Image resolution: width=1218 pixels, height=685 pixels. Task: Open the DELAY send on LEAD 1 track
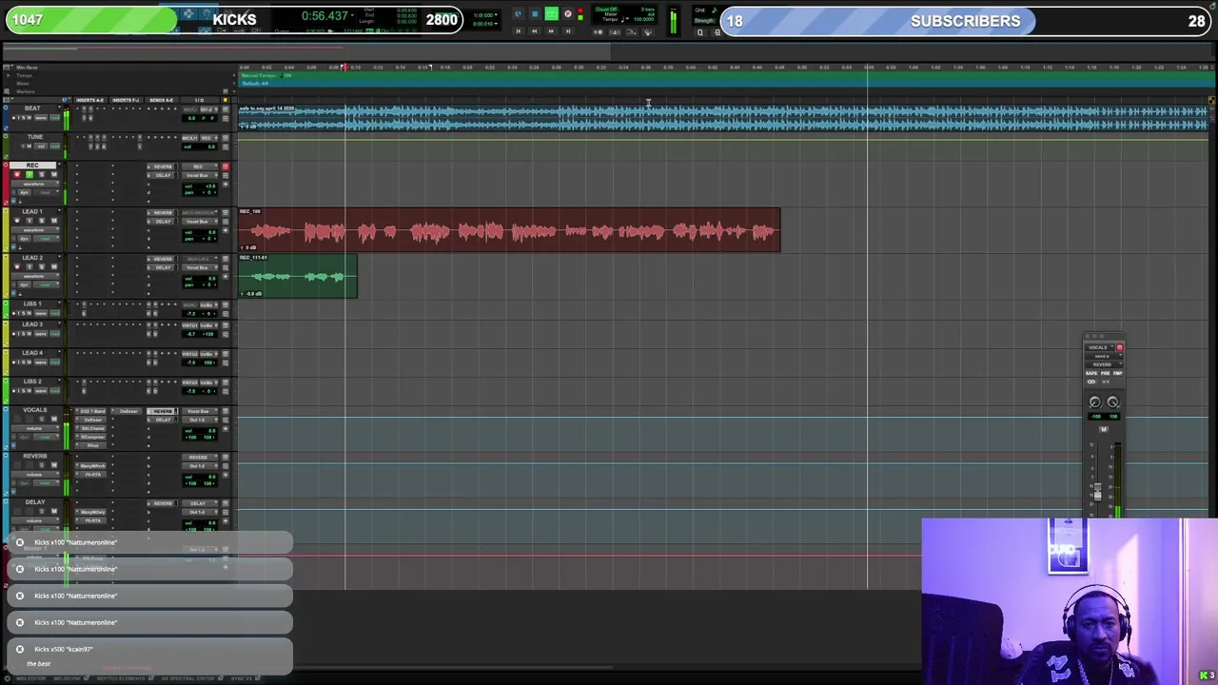162,222
